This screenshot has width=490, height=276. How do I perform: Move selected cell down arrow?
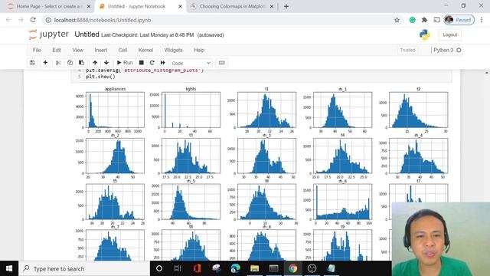tap(106, 63)
